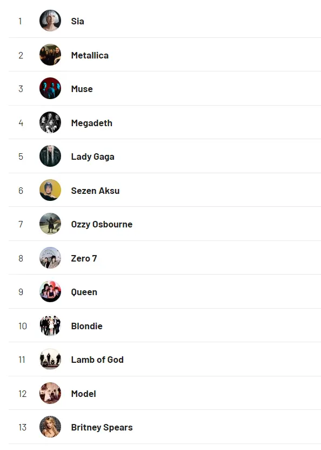Open the Lamb of God artist link

coord(97,360)
